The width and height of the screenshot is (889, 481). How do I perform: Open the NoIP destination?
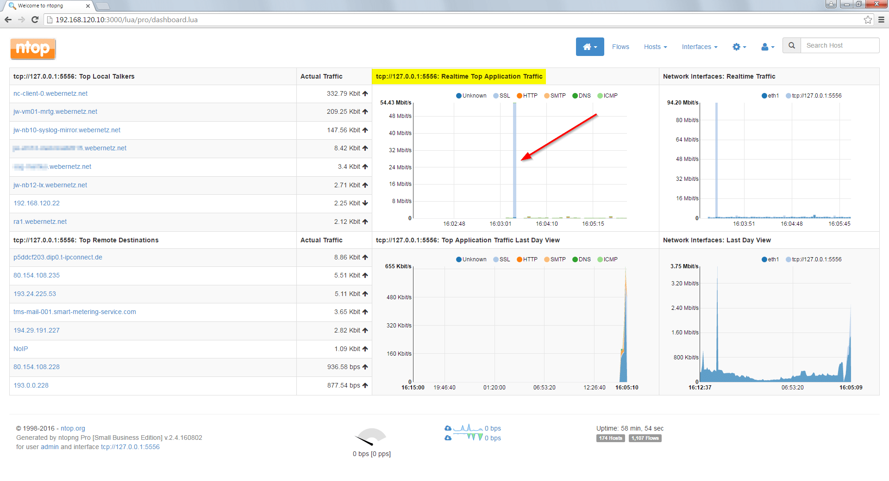pos(21,349)
